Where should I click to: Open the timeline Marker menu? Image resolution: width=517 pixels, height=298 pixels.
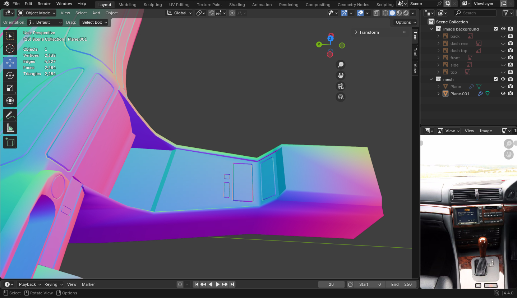click(88, 284)
